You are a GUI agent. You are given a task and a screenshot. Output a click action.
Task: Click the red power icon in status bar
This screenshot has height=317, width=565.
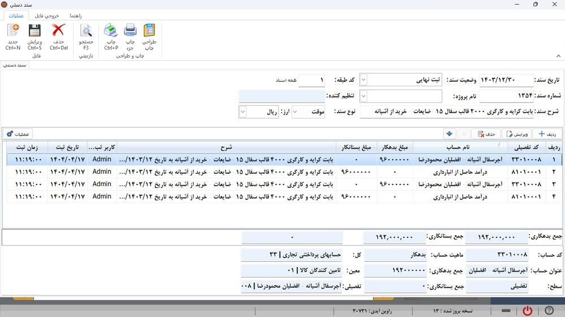point(527,311)
